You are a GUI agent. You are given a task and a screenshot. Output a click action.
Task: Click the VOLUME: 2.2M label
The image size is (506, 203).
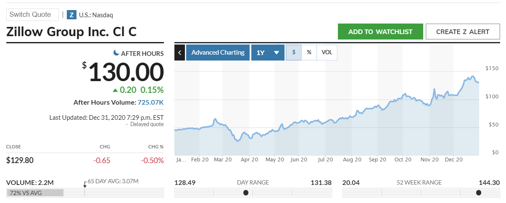click(x=30, y=182)
